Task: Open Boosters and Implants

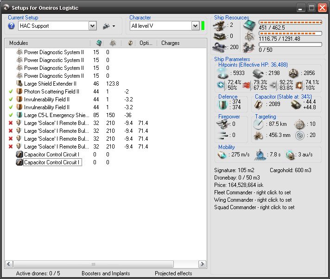Action: coord(106,273)
